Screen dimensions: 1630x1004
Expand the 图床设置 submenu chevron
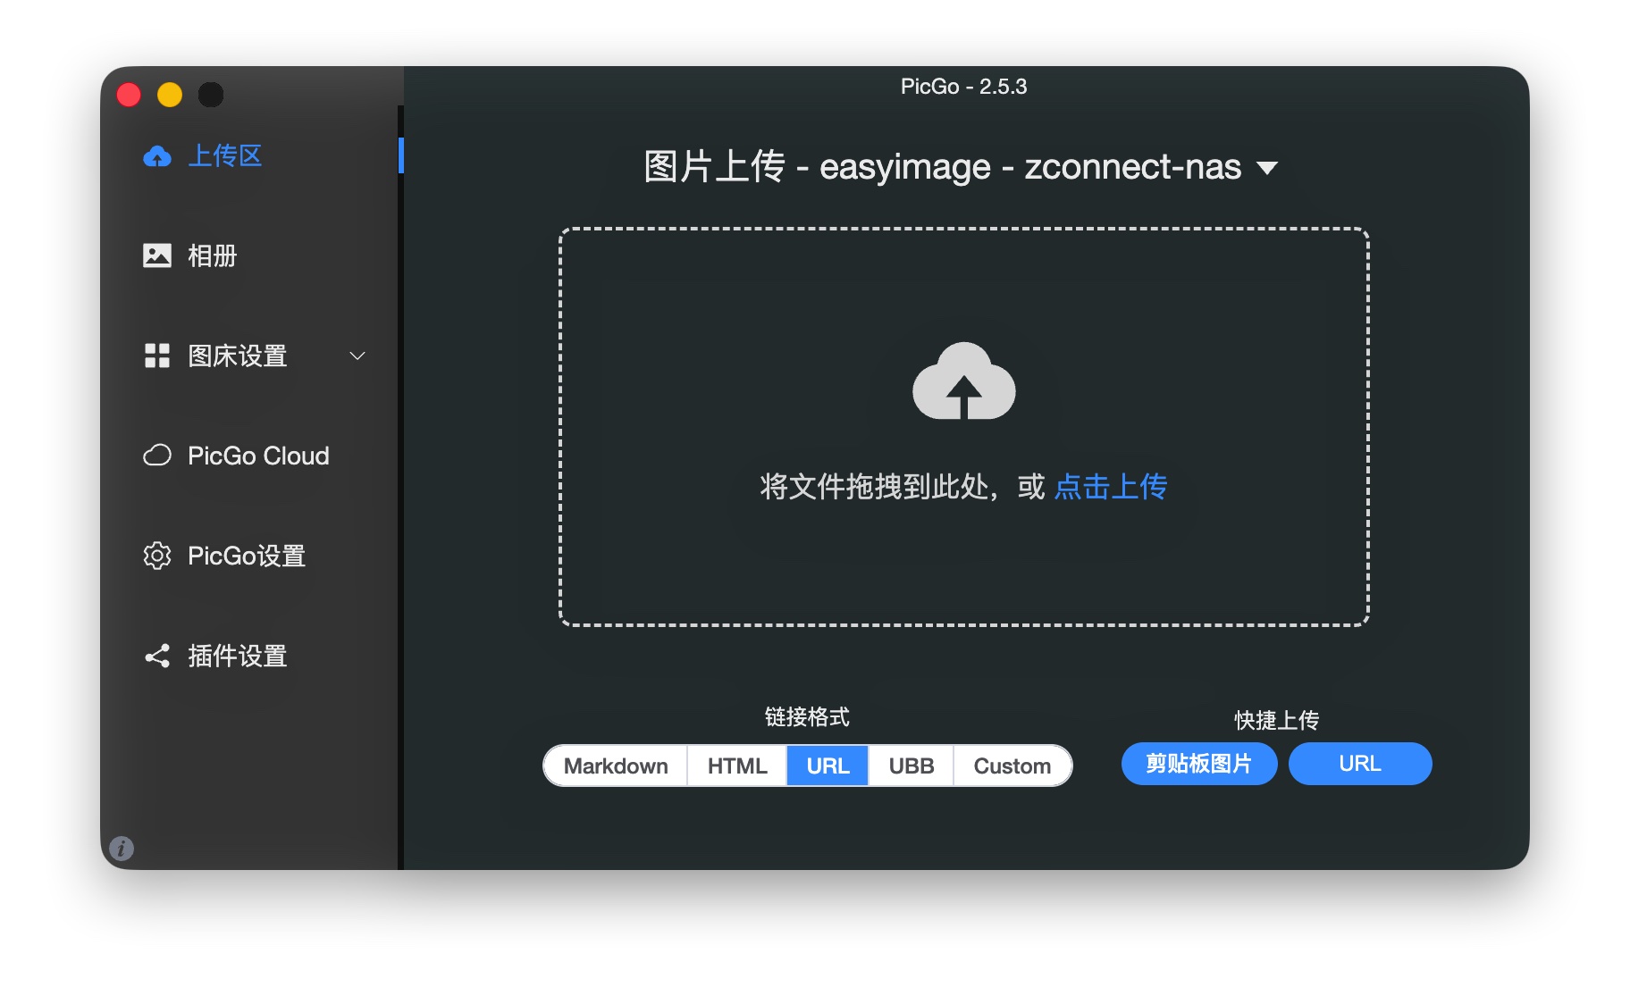coord(357,356)
